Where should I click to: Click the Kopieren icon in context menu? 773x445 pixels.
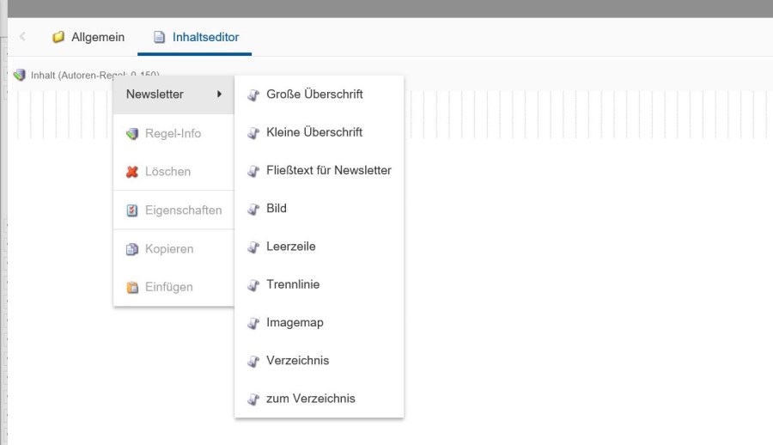coord(132,249)
